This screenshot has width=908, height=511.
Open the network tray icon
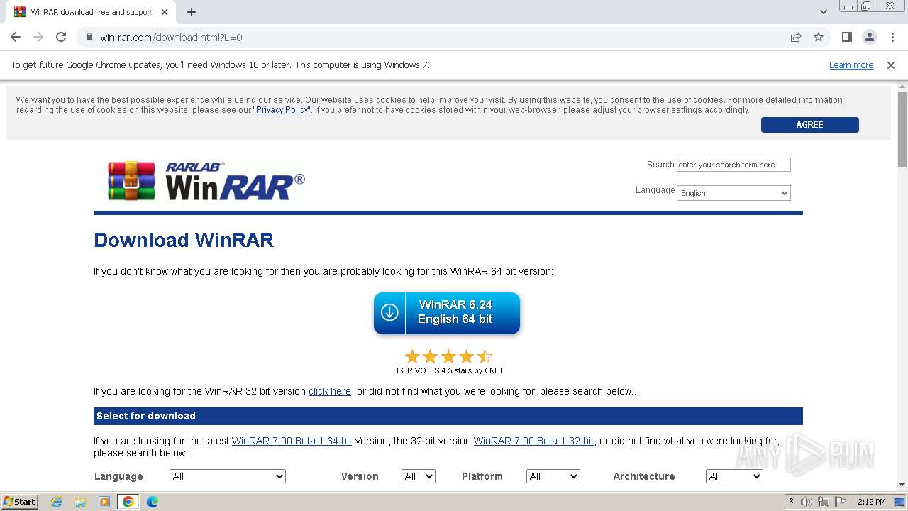tap(824, 502)
